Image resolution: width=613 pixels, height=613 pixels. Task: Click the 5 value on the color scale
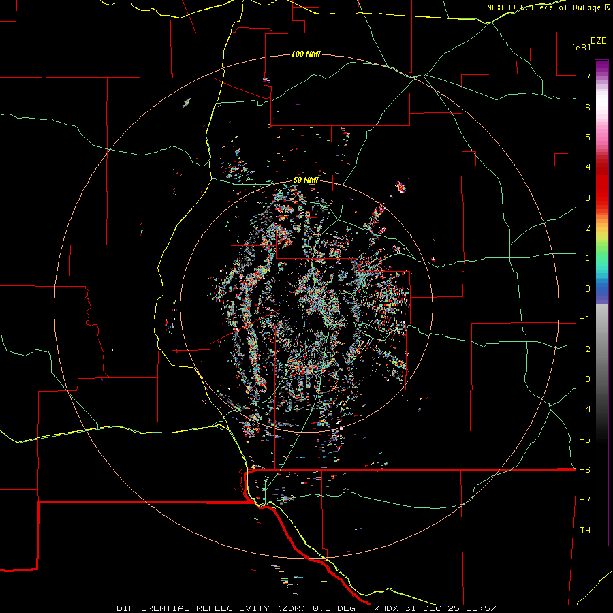click(x=588, y=137)
